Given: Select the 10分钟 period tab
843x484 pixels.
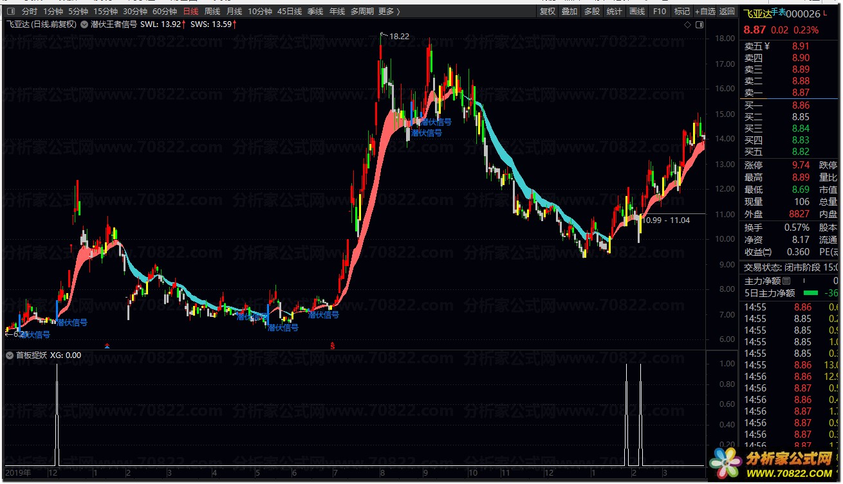Looking at the screenshot, I should click(x=260, y=11).
